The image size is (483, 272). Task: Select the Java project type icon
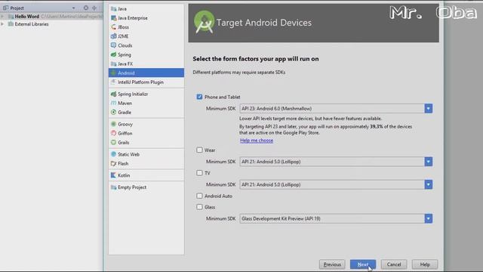pyautogui.click(x=113, y=9)
